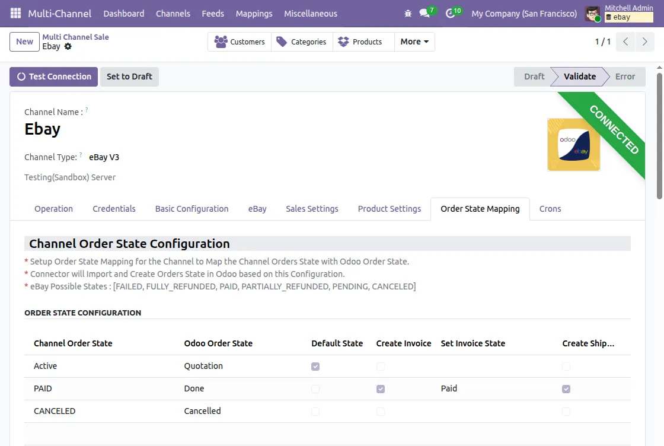Toggle Create Shipment checkbox for CANCELED row
The height and width of the screenshot is (446, 664).
pyautogui.click(x=566, y=411)
